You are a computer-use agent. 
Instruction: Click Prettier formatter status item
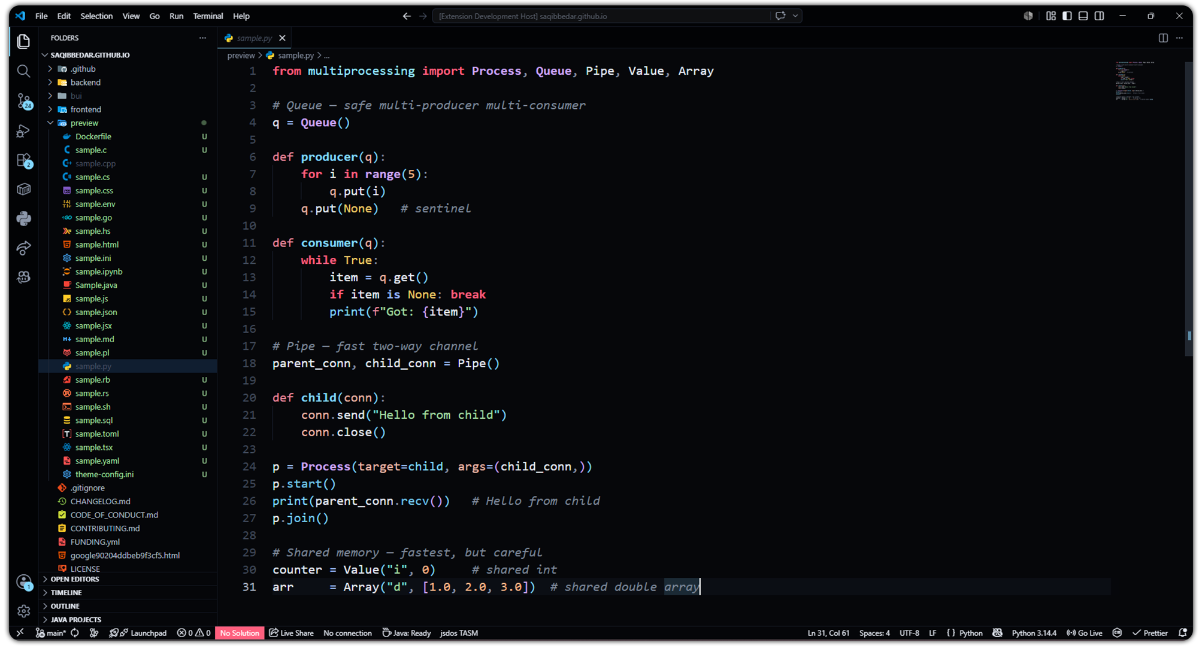point(1150,633)
